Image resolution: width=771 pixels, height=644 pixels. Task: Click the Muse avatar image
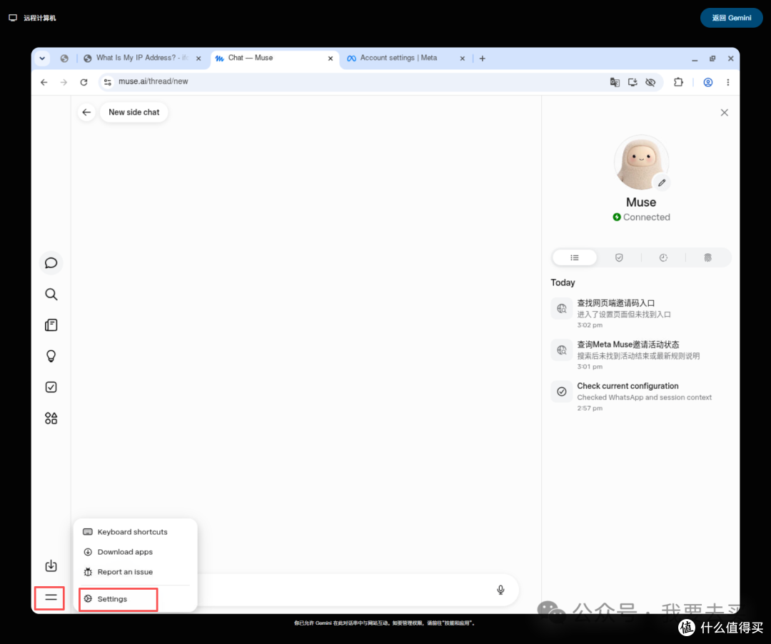pos(640,162)
